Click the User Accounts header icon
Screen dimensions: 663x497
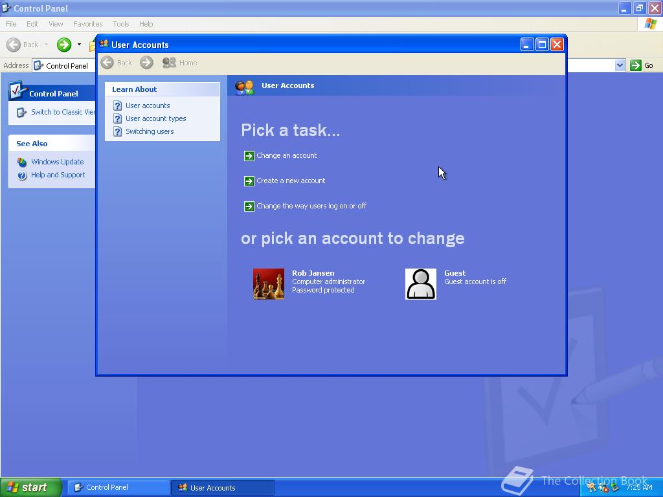tap(245, 85)
